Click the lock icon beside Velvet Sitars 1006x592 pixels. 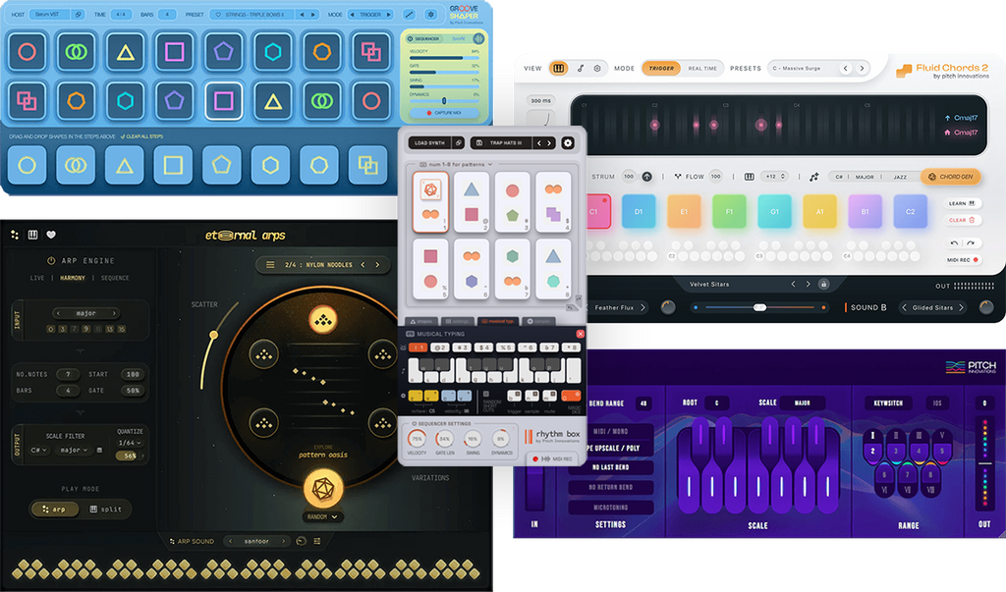[x=824, y=284]
